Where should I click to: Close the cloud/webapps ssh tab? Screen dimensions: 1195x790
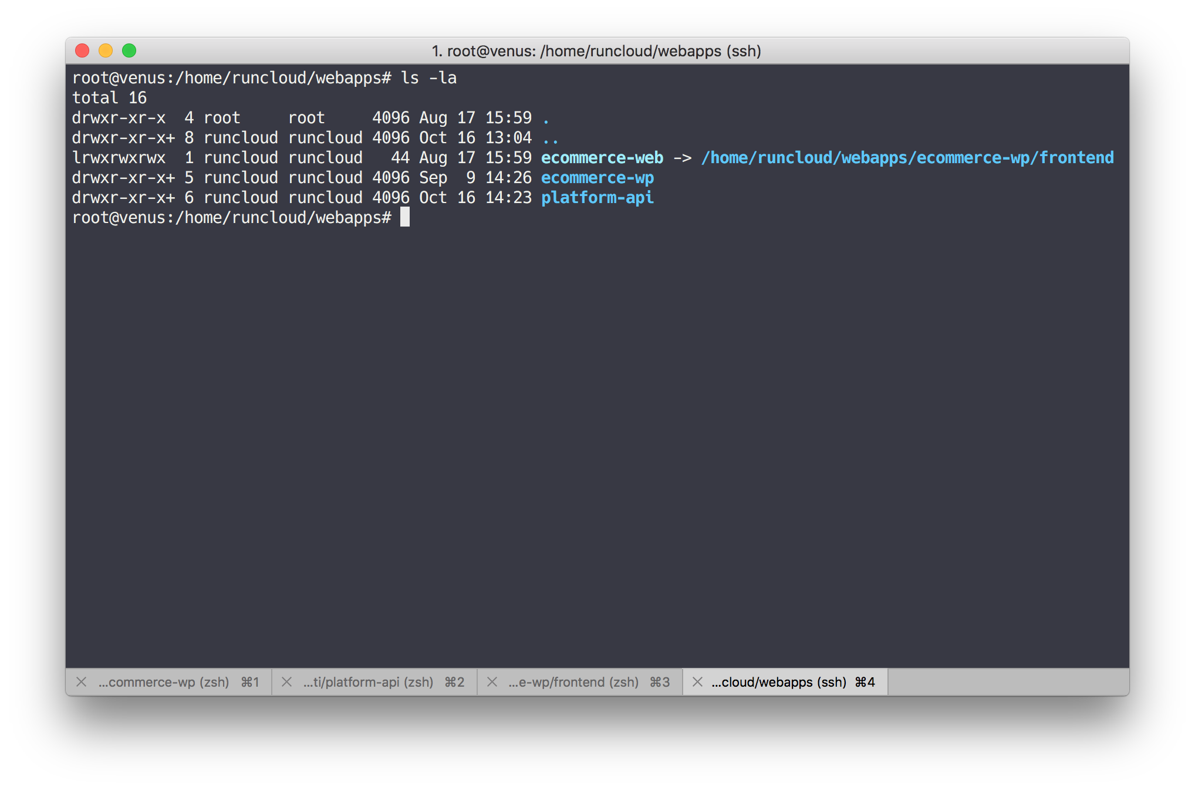[698, 682]
